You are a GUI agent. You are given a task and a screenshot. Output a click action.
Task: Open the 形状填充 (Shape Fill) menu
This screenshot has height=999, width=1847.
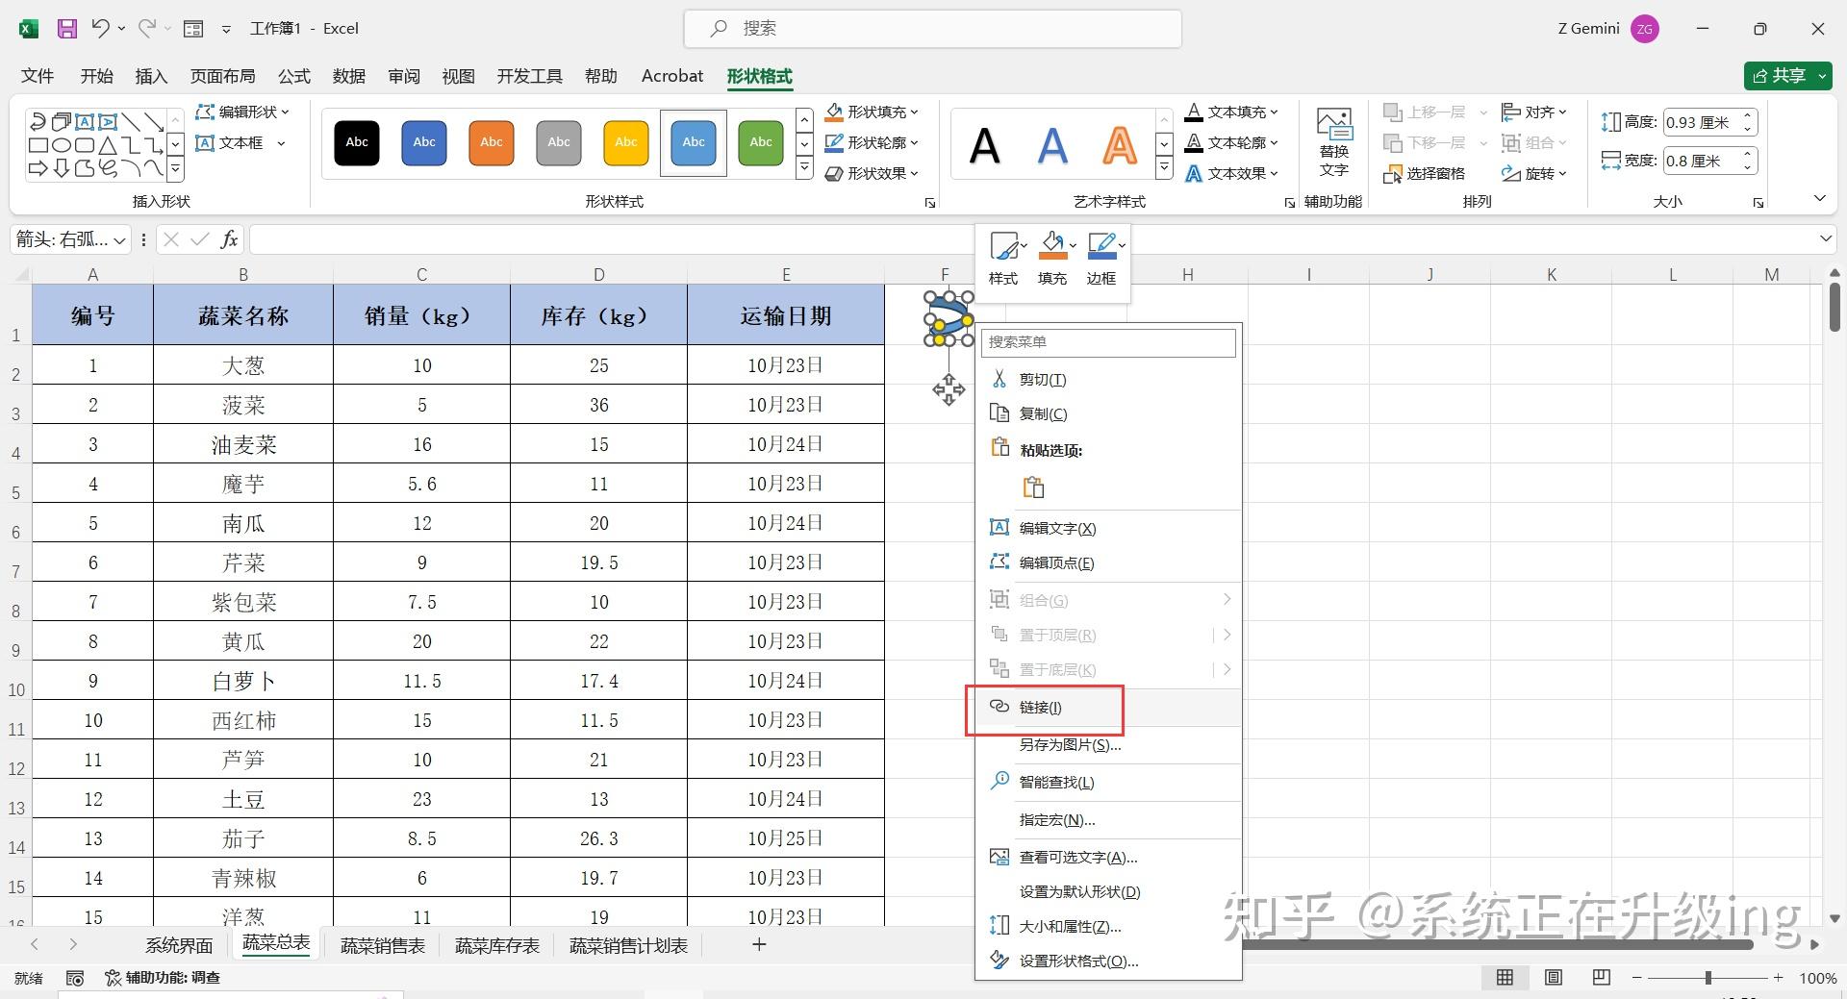click(869, 112)
